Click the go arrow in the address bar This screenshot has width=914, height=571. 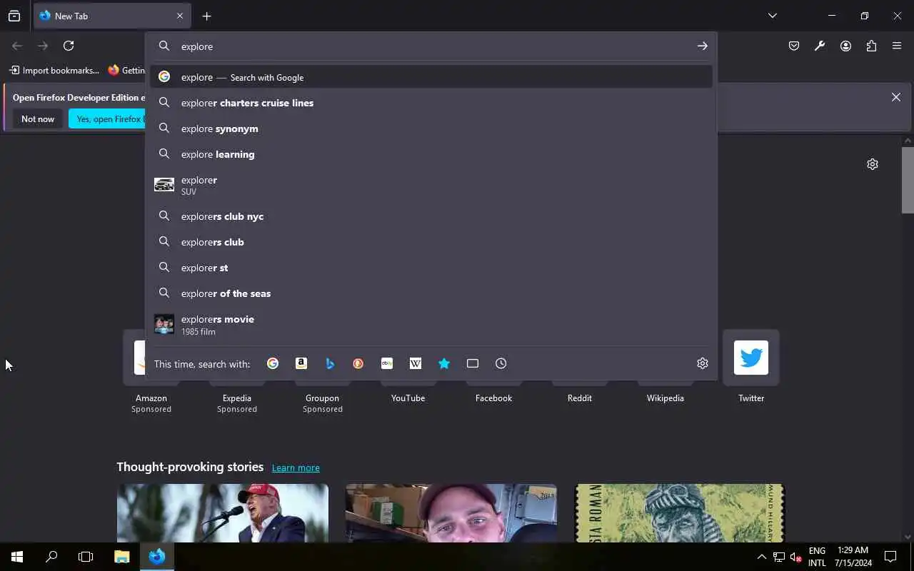coord(703,46)
